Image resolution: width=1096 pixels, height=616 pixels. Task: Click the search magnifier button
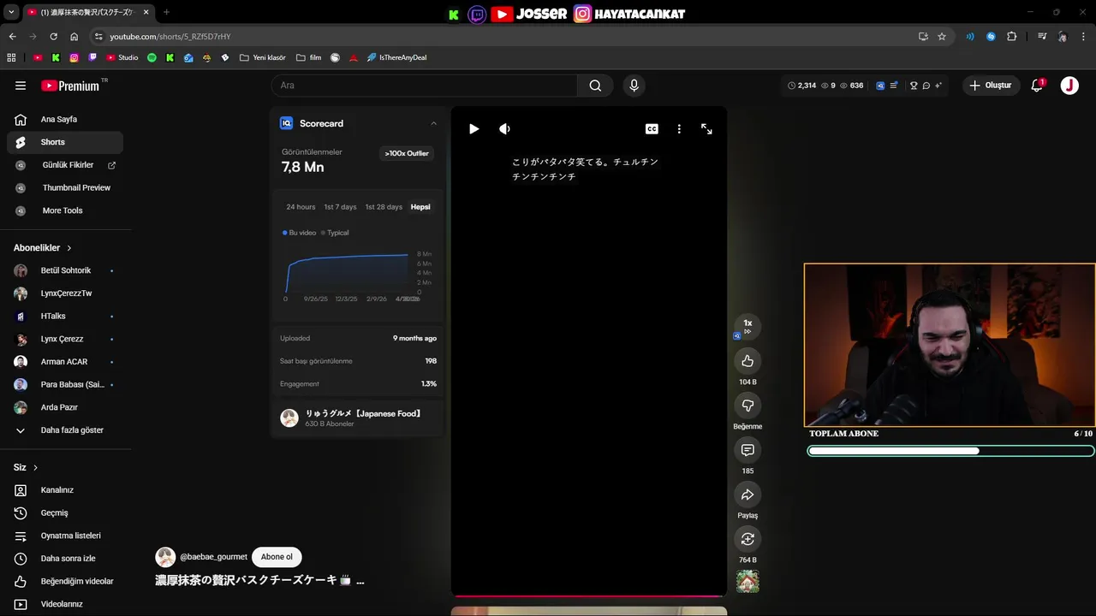(x=595, y=86)
